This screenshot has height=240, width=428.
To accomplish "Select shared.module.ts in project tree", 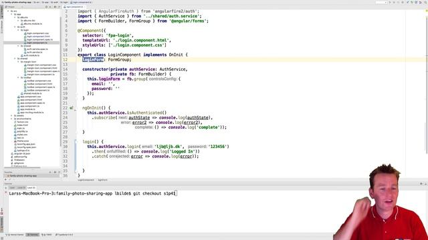I will tap(32, 93).
